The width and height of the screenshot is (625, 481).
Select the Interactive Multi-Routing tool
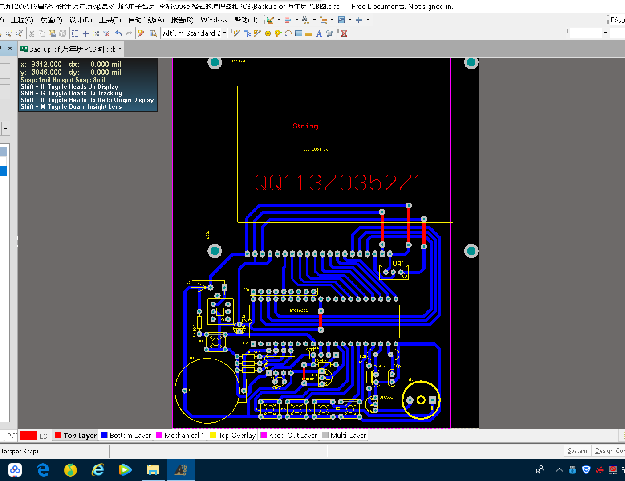point(257,33)
